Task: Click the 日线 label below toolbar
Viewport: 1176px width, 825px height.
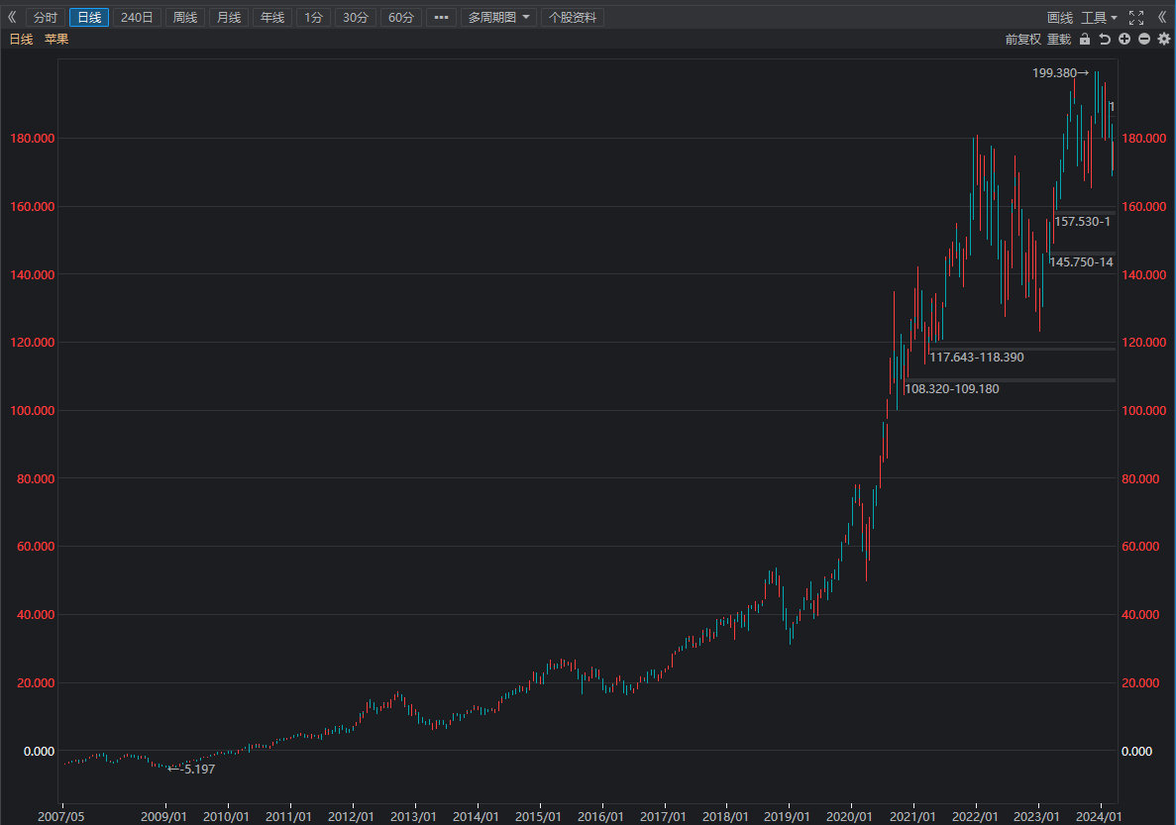Action: pos(21,39)
